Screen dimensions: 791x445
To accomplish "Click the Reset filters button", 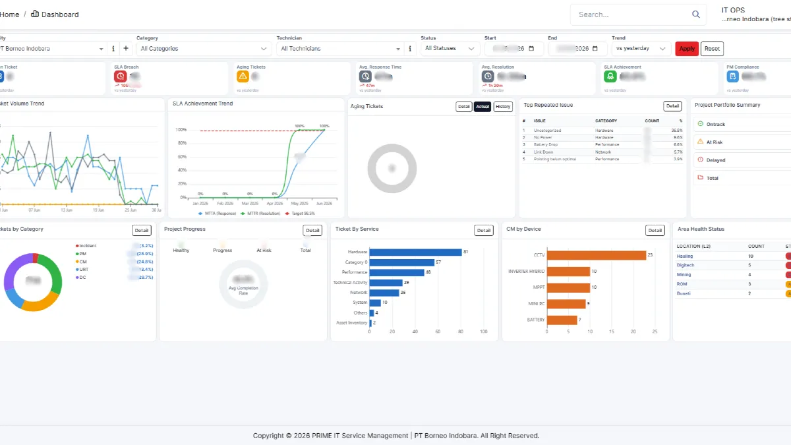I will pyautogui.click(x=712, y=49).
